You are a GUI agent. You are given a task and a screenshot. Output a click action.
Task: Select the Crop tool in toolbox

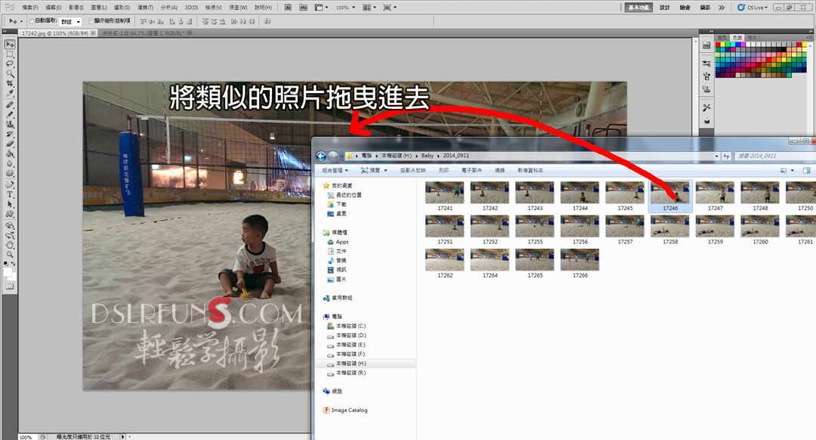coord(10,83)
